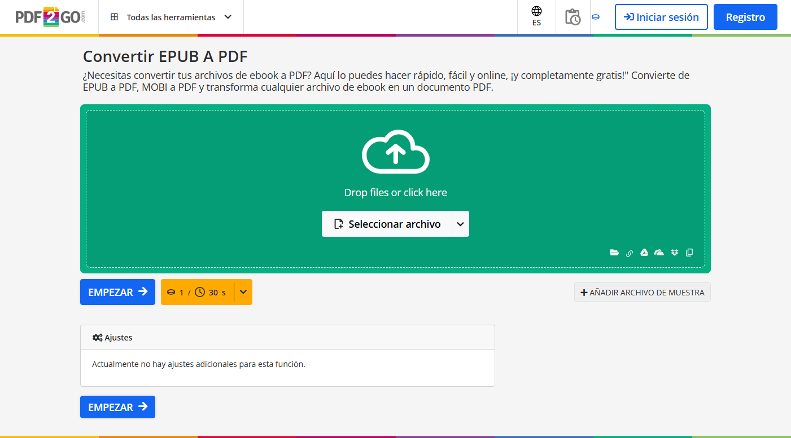Image resolution: width=791 pixels, height=438 pixels.
Task: Browse local folders for a file
Action: pos(614,252)
